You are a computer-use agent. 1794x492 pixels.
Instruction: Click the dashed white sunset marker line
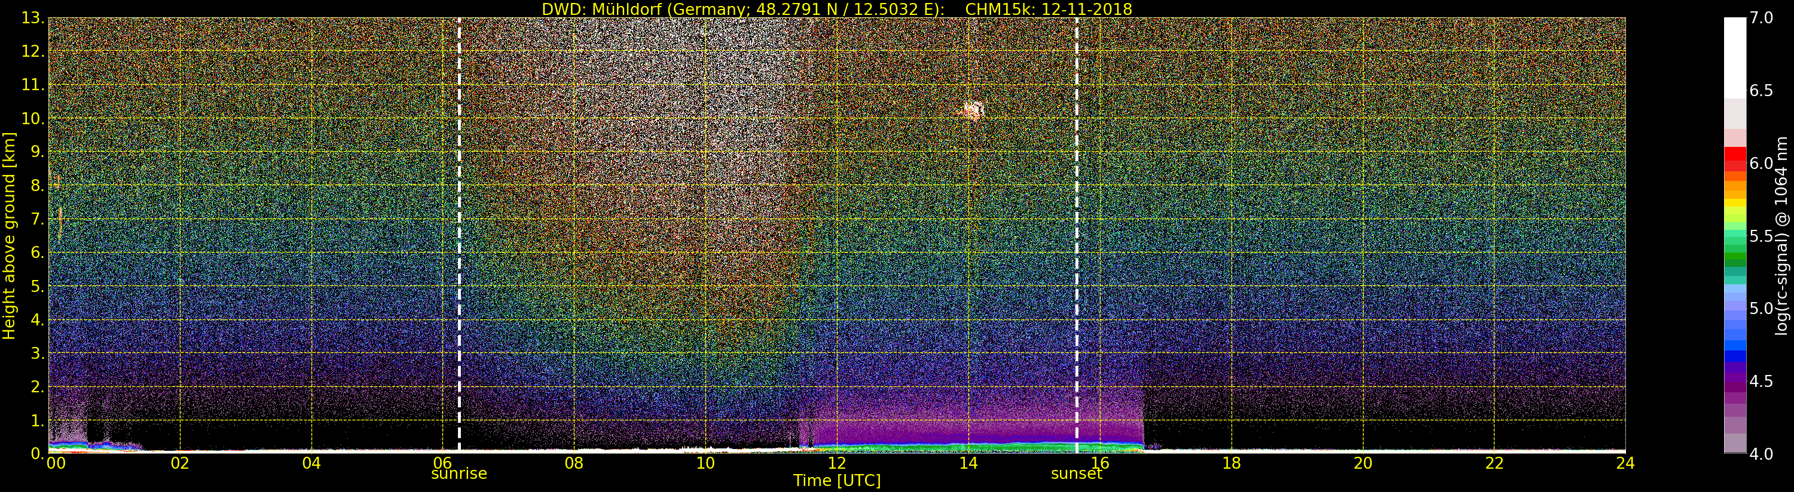coord(1077,235)
